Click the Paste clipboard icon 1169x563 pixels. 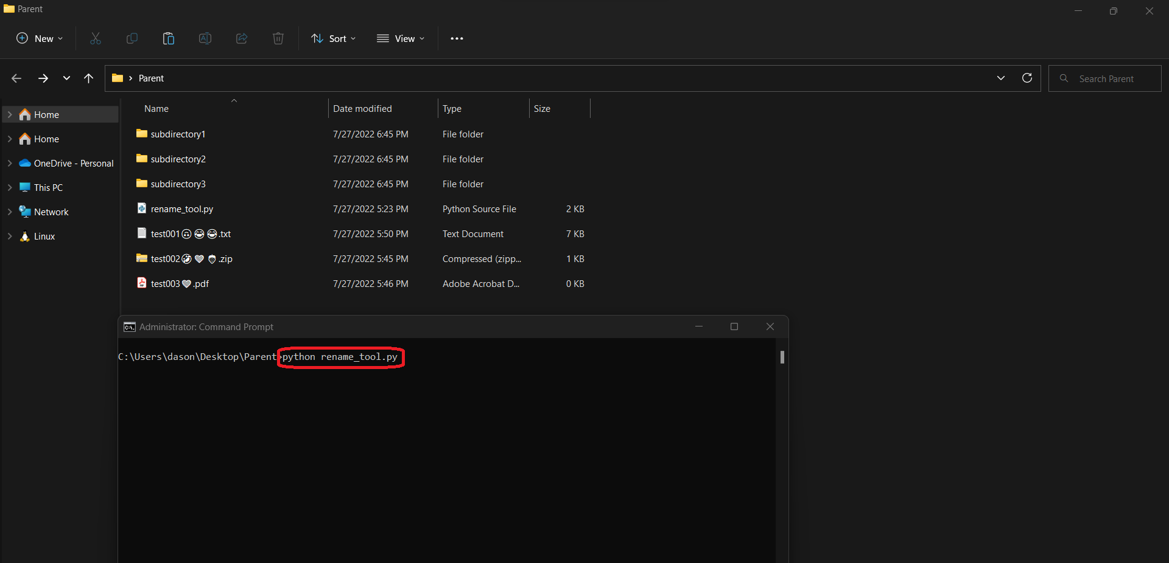(169, 38)
